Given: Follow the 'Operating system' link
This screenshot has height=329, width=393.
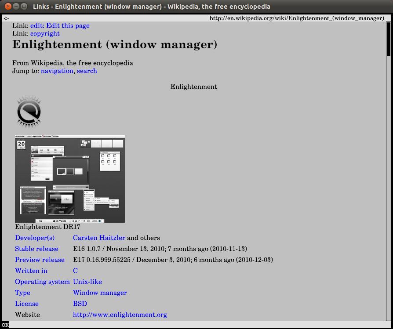Looking at the screenshot, I should pyautogui.click(x=42, y=282).
